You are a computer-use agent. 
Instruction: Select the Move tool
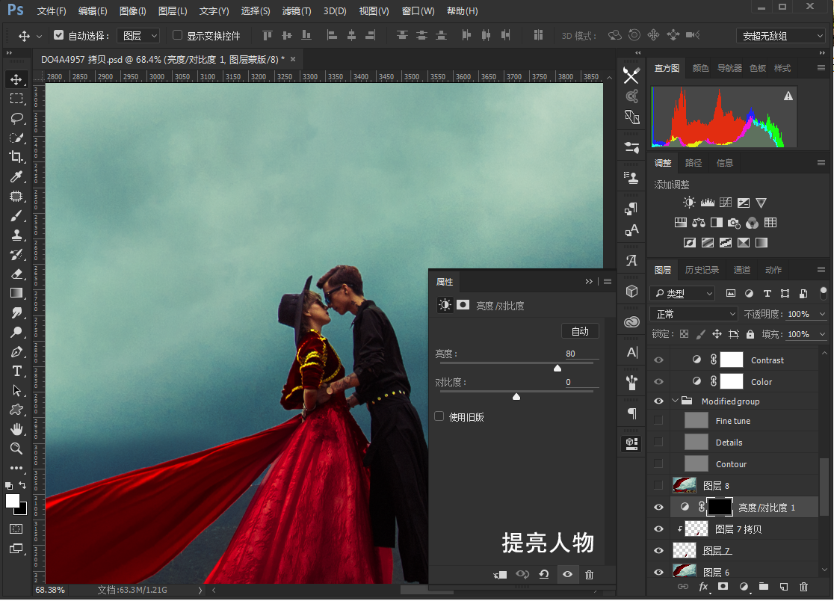pyautogui.click(x=16, y=79)
